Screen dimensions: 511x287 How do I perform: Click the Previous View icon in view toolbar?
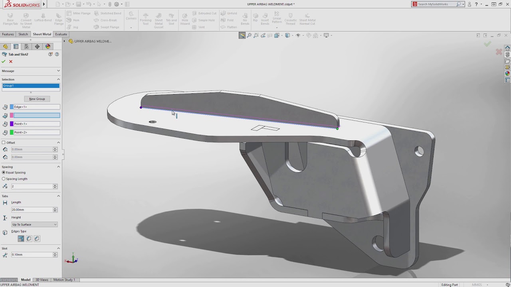[263, 35]
